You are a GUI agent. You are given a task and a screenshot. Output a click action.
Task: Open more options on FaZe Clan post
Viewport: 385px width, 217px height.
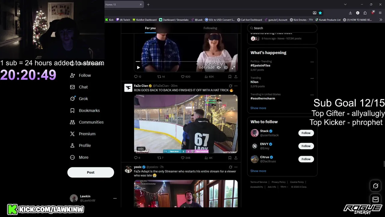pyautogui.click(x=236, y=86)
